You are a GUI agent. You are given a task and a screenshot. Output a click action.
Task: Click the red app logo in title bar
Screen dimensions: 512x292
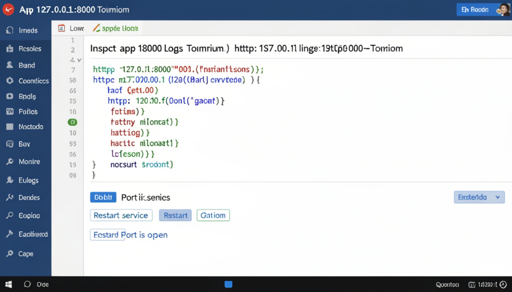9,10
